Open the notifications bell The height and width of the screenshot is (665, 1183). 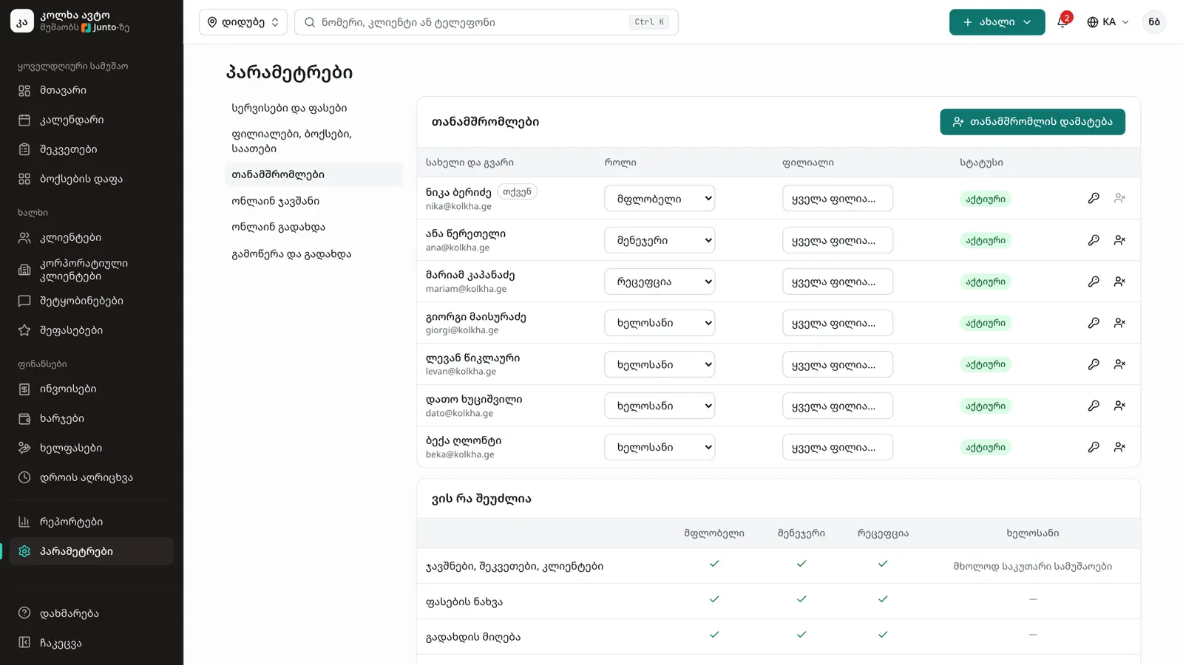coord(1062,22)
